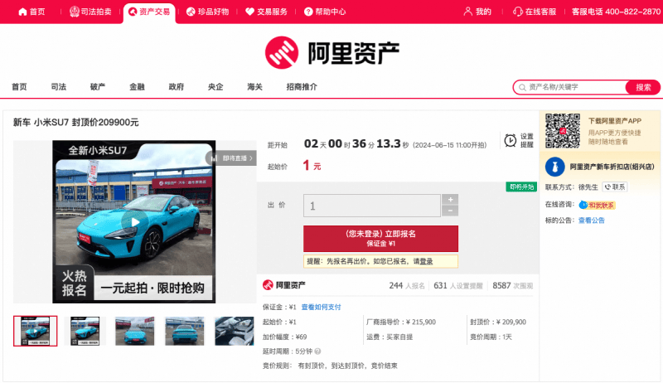The image size is (663, 383).
Task: Select the first car thumbnail
Action: point(35,331)
